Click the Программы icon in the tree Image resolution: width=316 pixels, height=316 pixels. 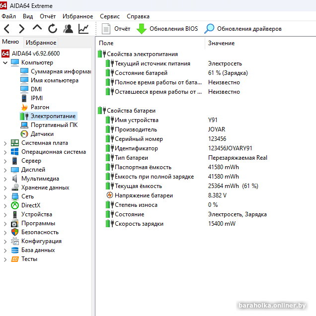pos(15,223)
